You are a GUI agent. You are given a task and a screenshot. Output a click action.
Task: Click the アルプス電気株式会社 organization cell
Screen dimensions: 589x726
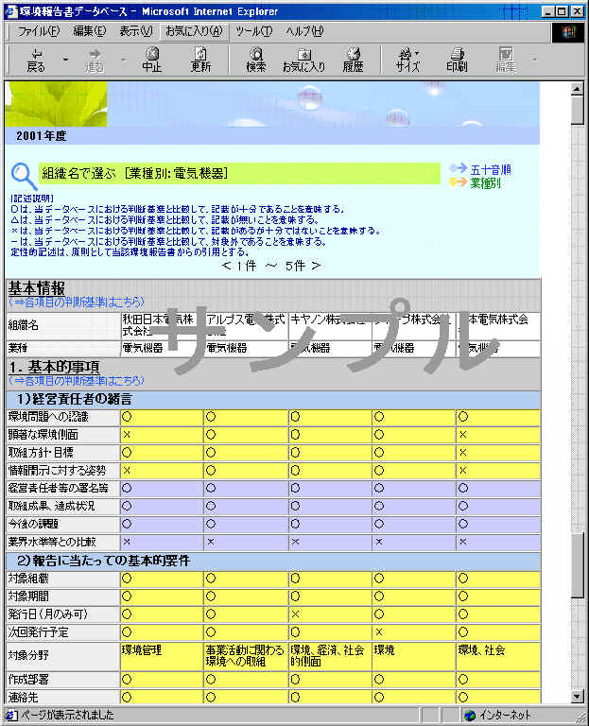coord(246,326)
